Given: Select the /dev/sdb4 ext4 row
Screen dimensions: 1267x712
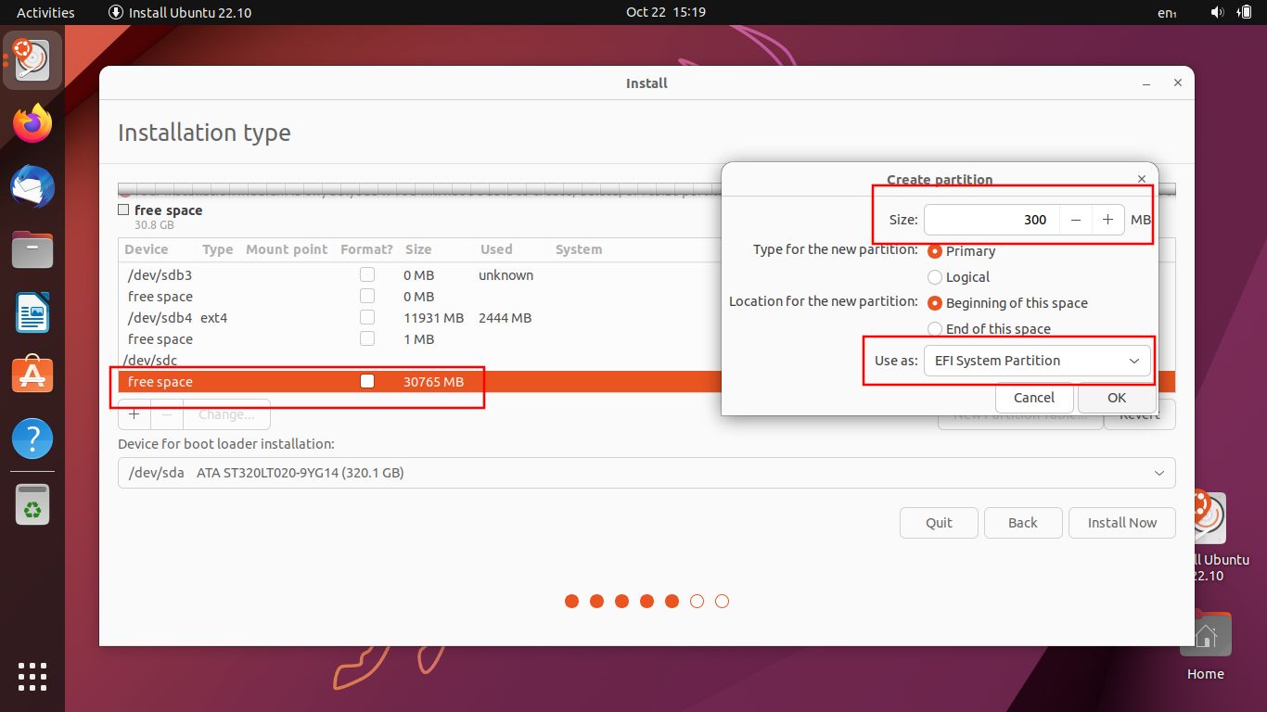Looking at the screenshot, I should tap(421, 318).
